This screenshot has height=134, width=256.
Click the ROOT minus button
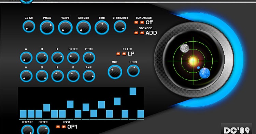[x=58, y=127]
